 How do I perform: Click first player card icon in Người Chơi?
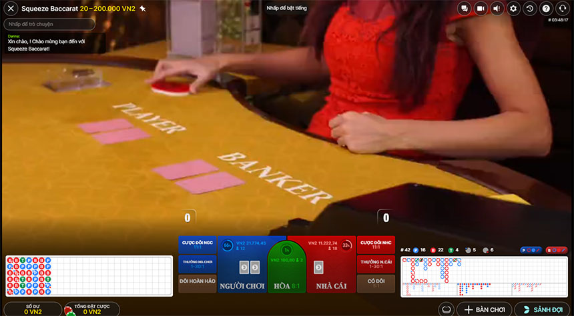(244, 267)
